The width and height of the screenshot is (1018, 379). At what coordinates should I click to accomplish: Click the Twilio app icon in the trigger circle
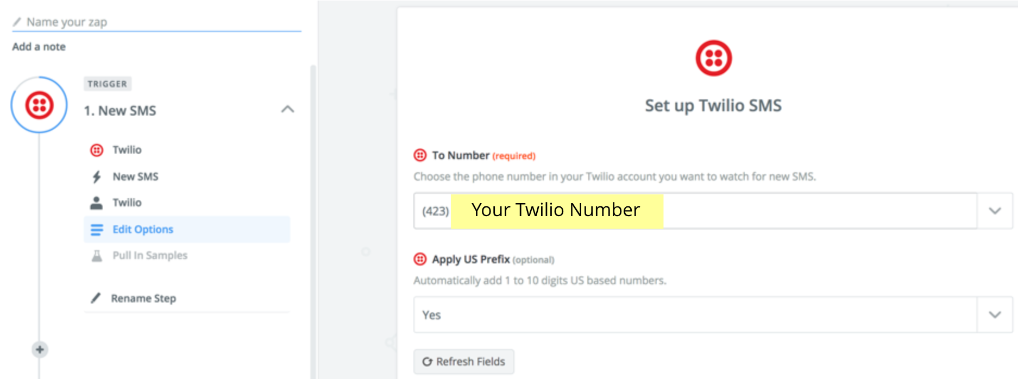38,104
